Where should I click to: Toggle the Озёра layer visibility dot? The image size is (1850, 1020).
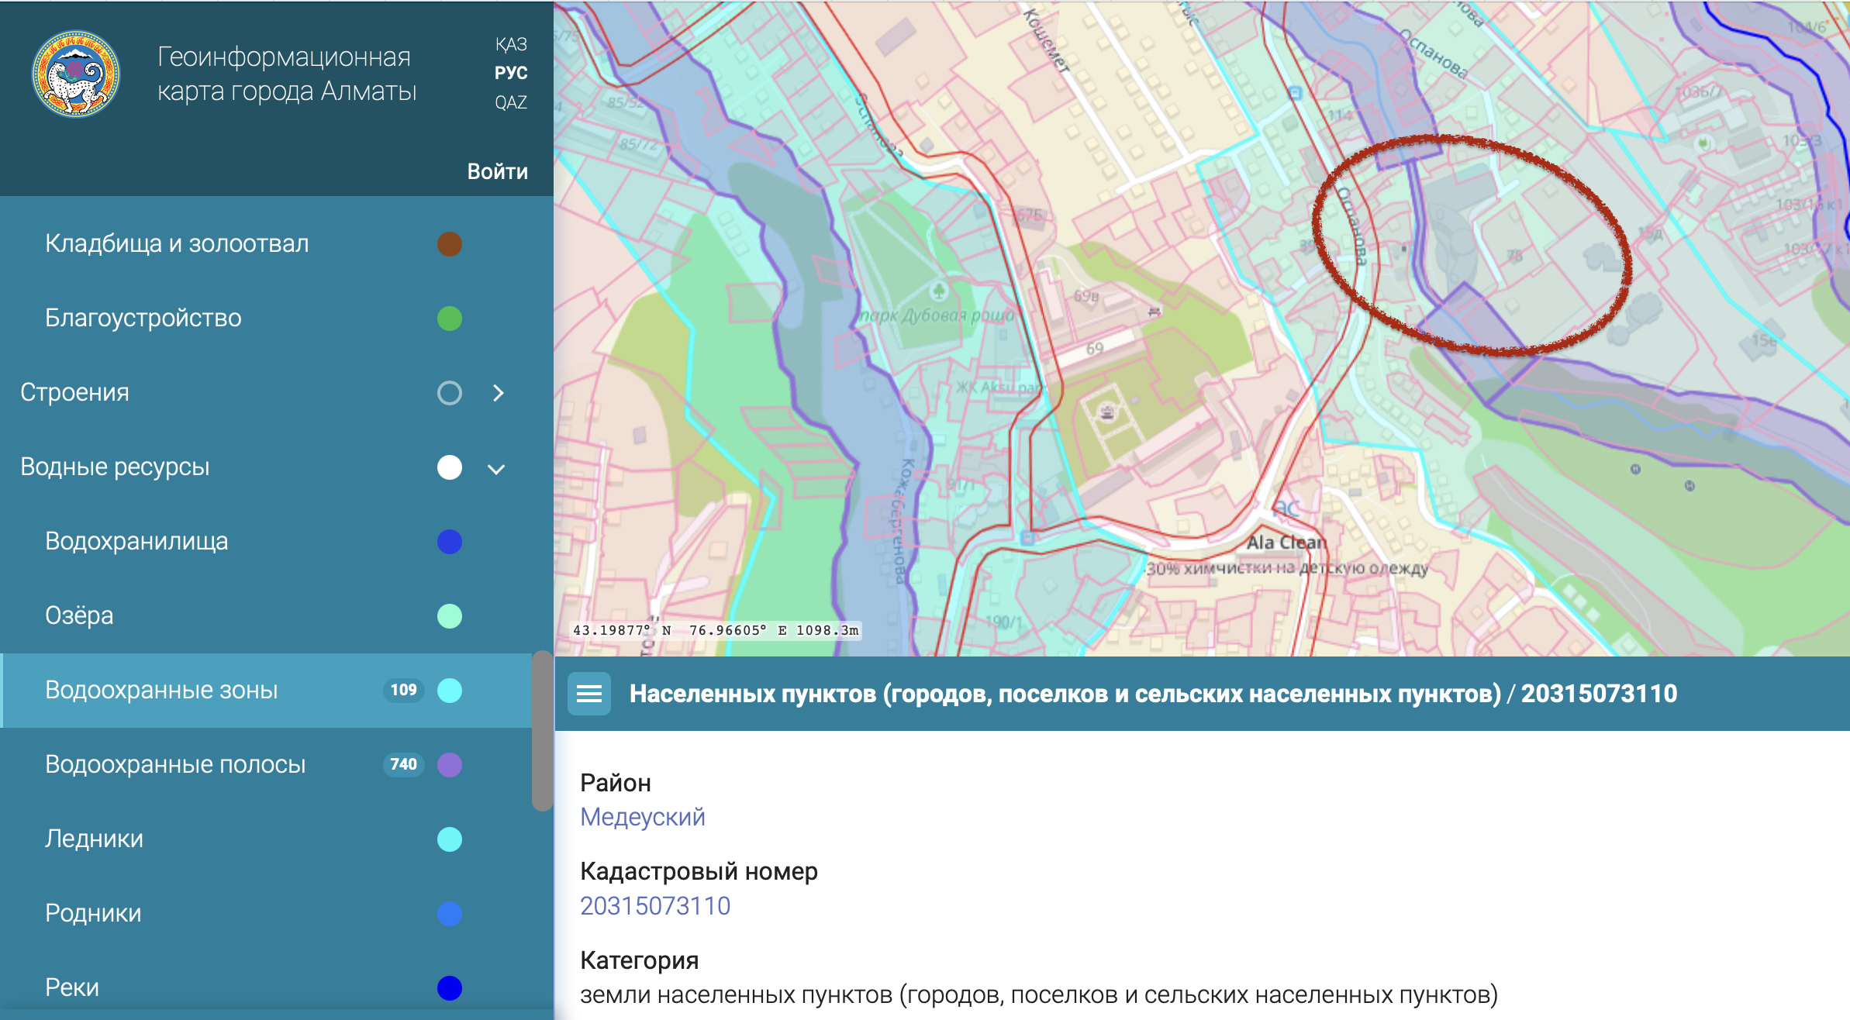pyautogui.click(x=450, y=616)
